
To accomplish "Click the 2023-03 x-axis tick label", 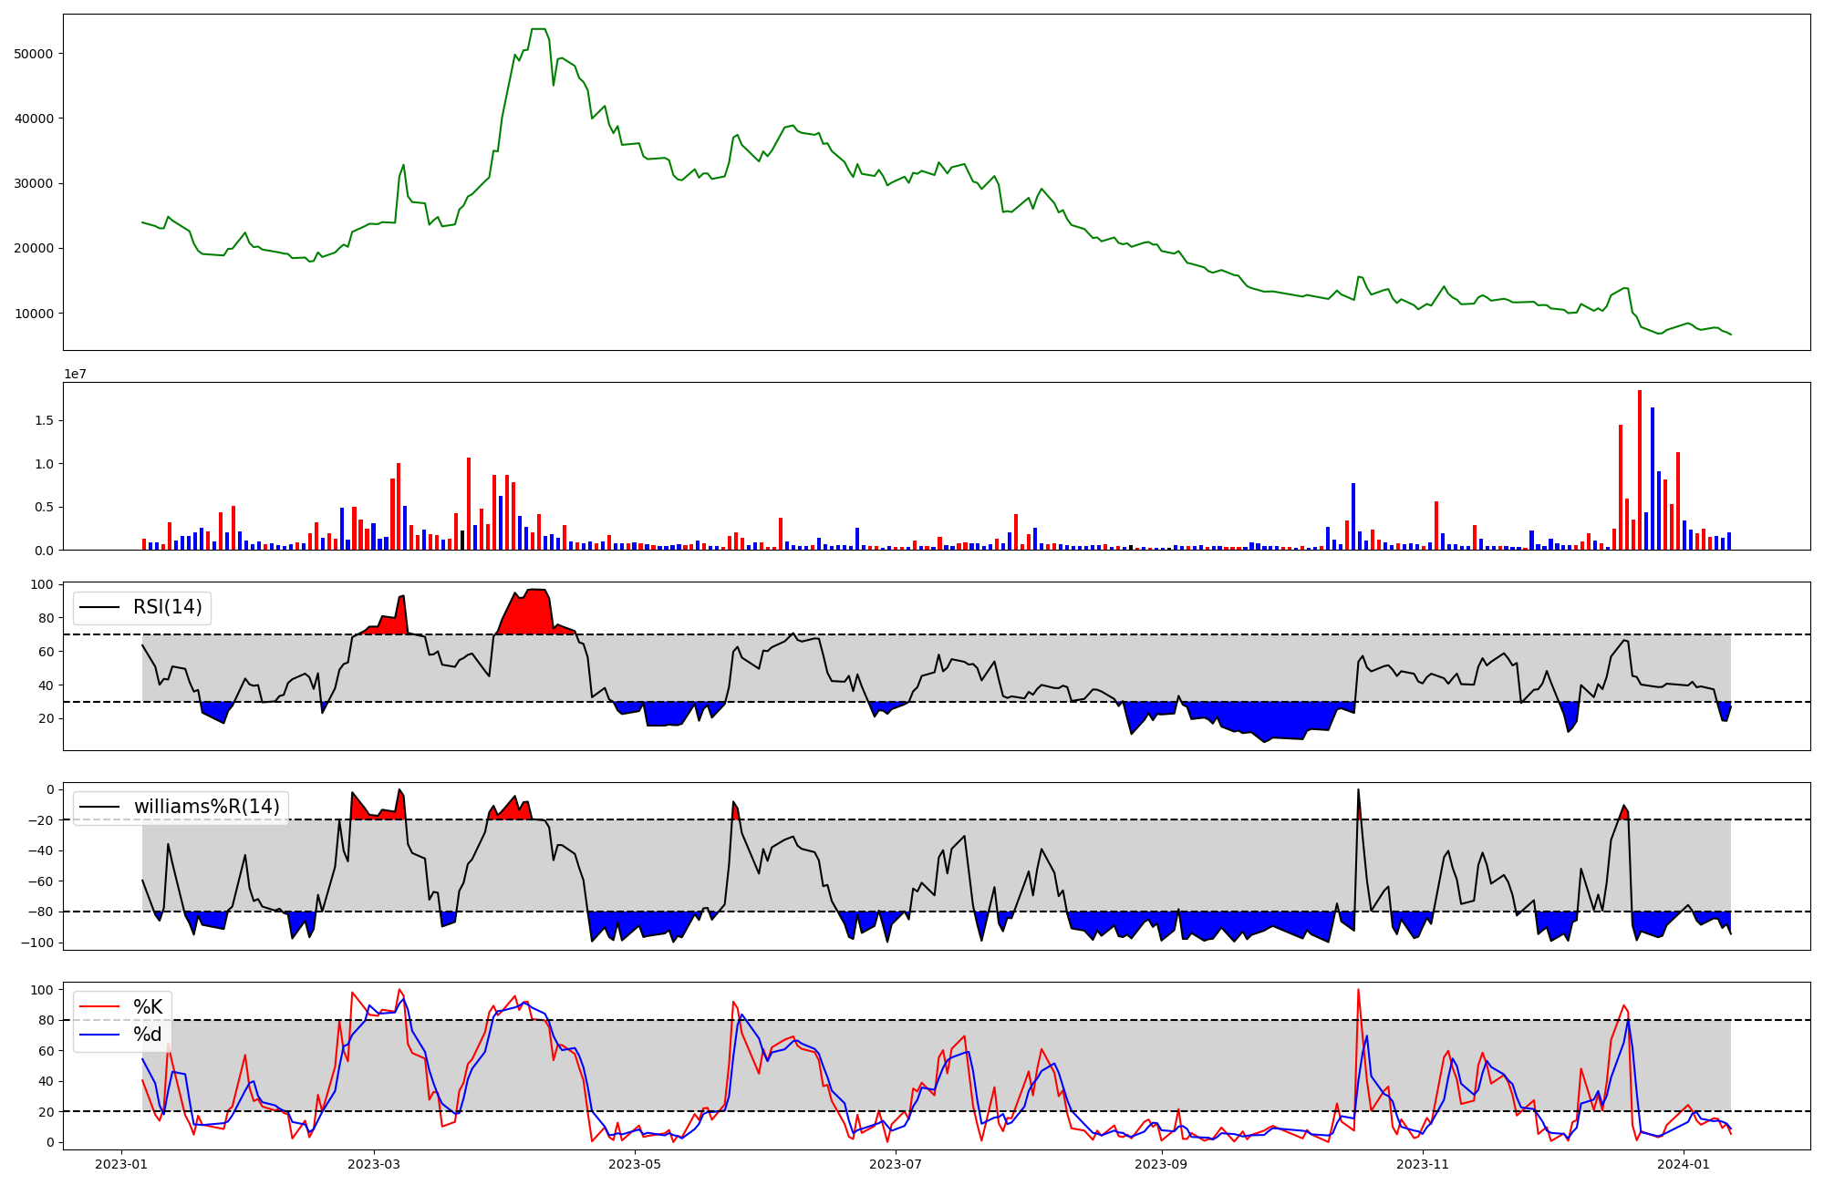I will (x=375, y=1164).
